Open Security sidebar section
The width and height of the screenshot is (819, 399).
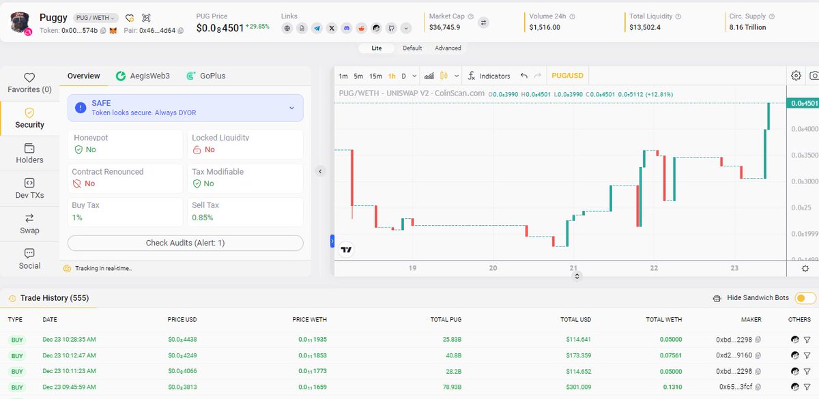[x=29, y=118]
